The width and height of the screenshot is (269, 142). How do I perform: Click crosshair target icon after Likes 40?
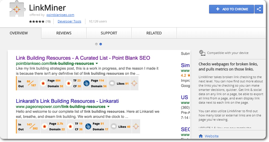pos(136,126)
